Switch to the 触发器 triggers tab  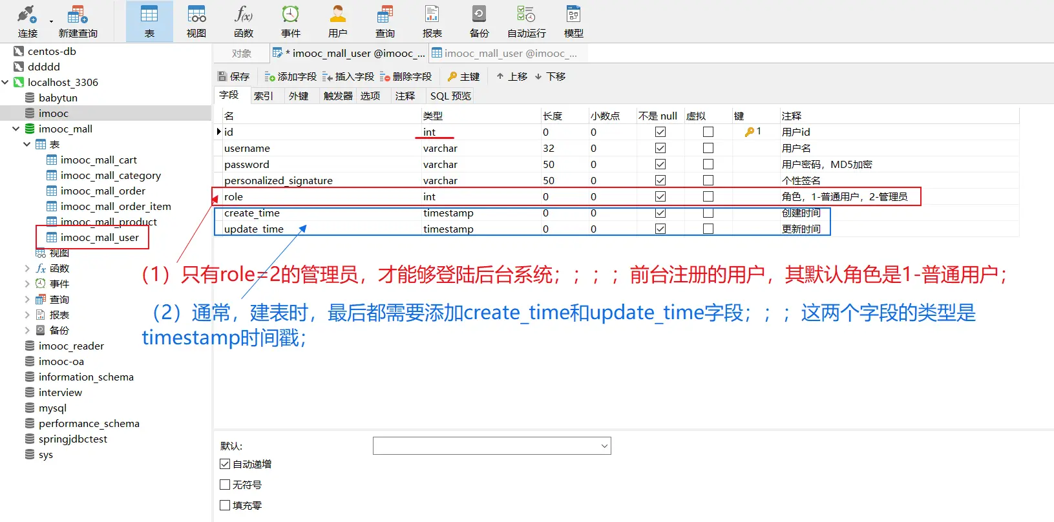(x=338, y=96)
